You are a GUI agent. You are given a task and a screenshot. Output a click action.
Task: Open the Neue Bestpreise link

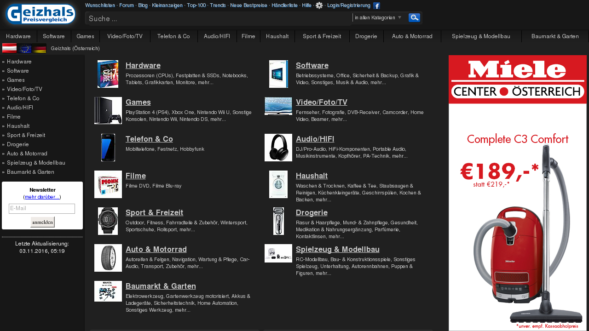[x=248, y=5]
